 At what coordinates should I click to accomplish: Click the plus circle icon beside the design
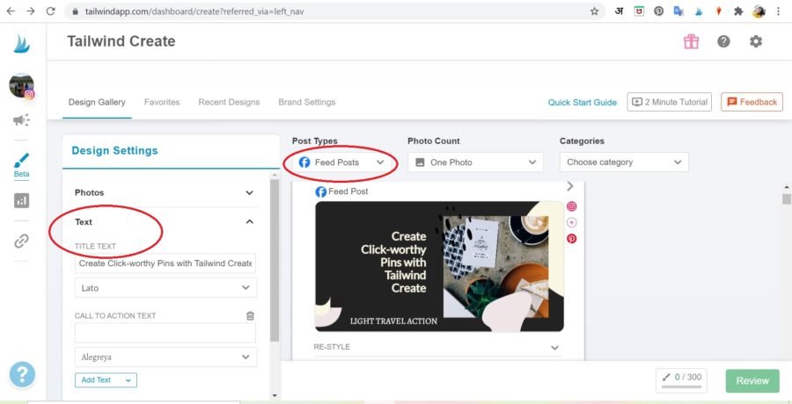pyautogui.click(x=572, y=222)
